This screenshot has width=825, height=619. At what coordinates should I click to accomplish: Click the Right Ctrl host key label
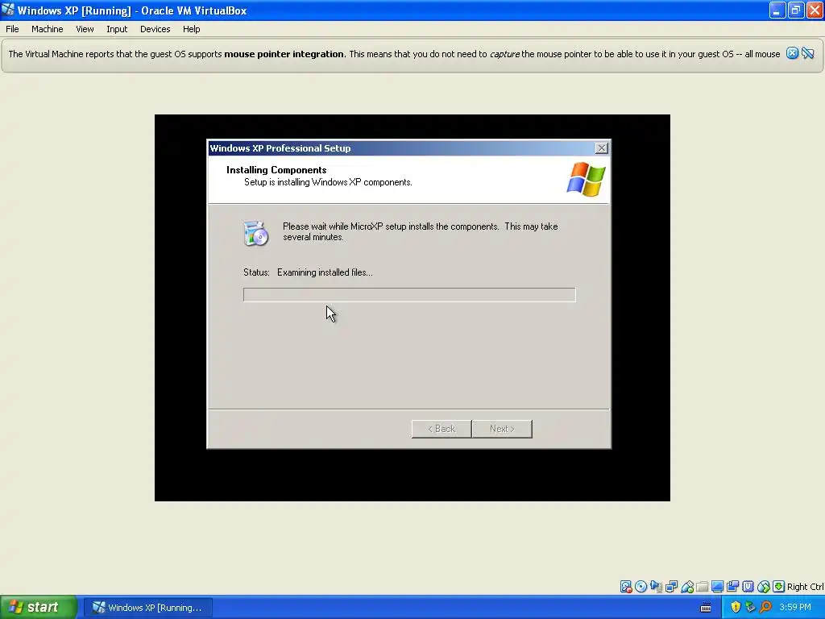[805, 587]
